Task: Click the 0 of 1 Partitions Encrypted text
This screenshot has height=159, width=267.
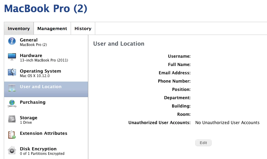Action: click(42, 153)
